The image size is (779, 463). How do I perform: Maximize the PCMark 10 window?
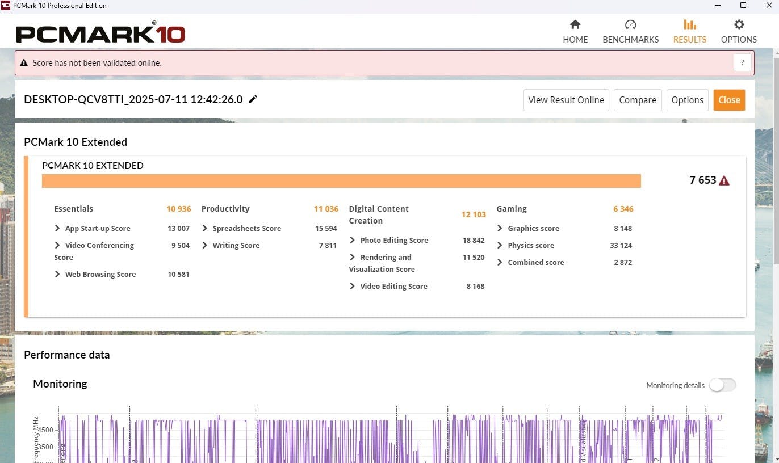coord(743,5)
